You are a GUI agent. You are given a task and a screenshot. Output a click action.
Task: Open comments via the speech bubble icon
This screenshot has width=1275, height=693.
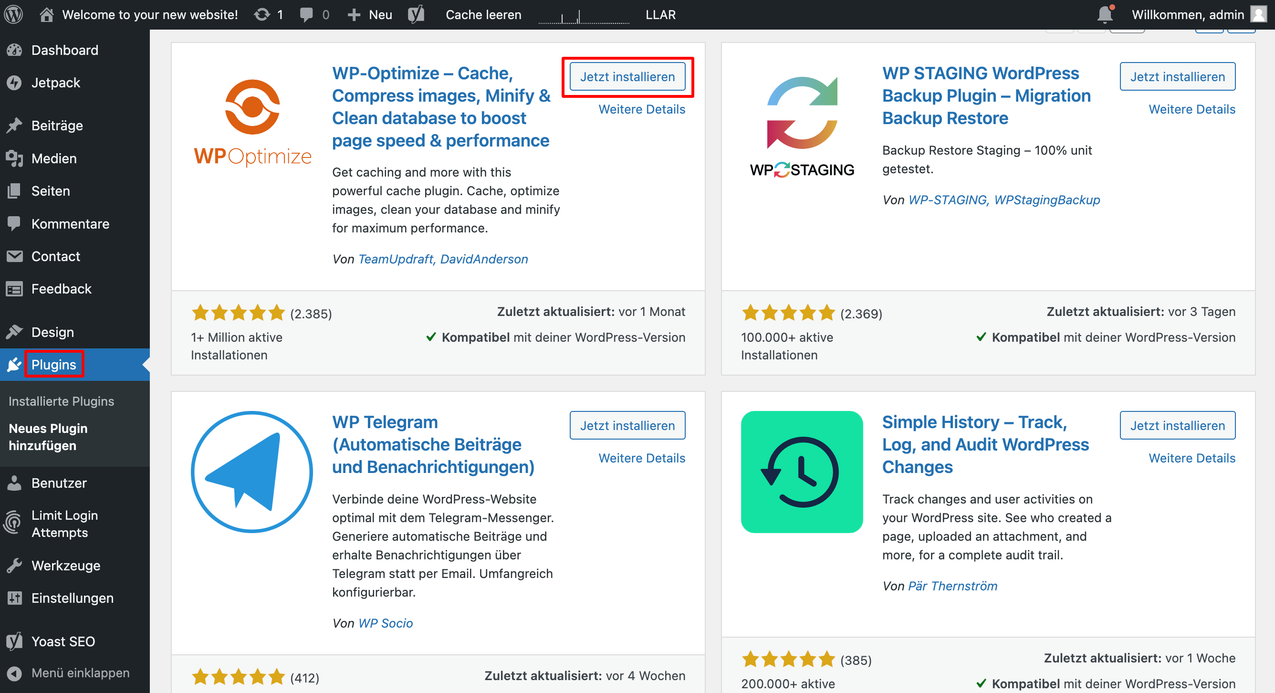(x=305, y=14)
